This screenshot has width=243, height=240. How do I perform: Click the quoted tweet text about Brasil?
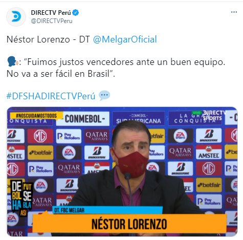coord(116,68)
